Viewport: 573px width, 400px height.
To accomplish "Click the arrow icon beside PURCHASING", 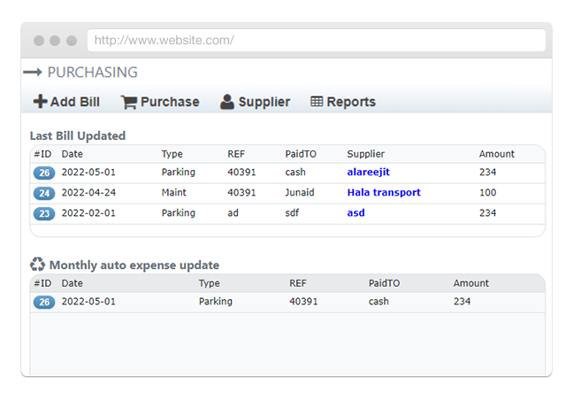I will (x=33, y=73).
